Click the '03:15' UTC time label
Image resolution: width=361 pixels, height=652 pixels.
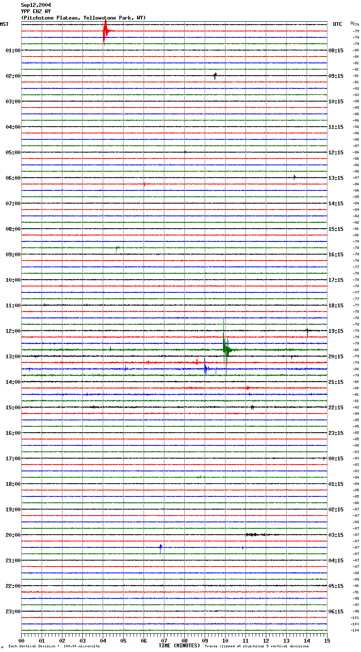[x=336, y=535]
